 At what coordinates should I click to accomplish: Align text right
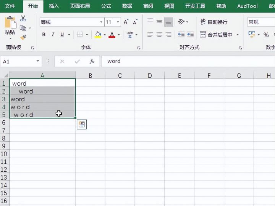(x=168, y=34)
